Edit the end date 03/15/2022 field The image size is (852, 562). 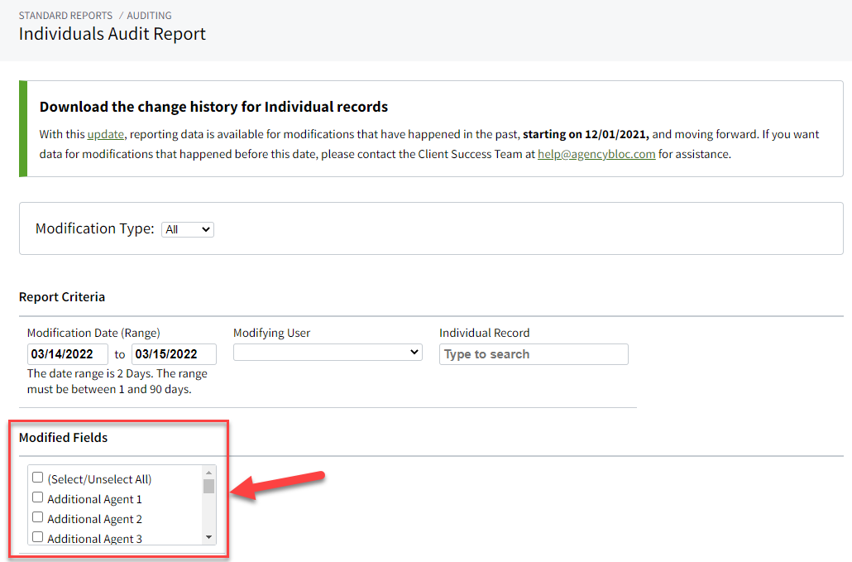click(174, 354)
